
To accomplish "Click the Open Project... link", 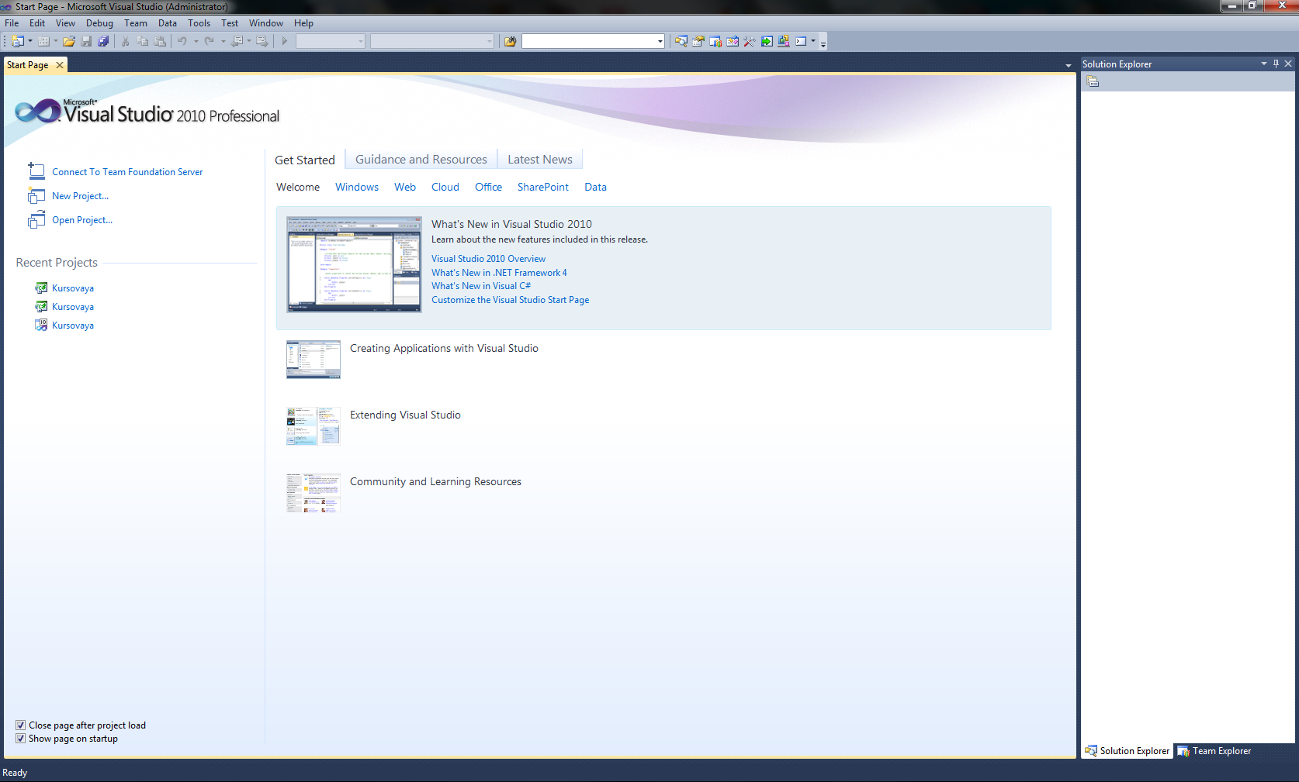I will [82, 220].
